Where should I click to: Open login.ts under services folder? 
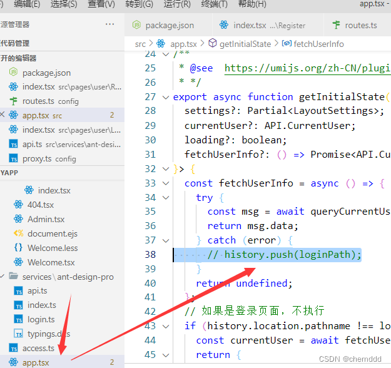pos(62,320)
